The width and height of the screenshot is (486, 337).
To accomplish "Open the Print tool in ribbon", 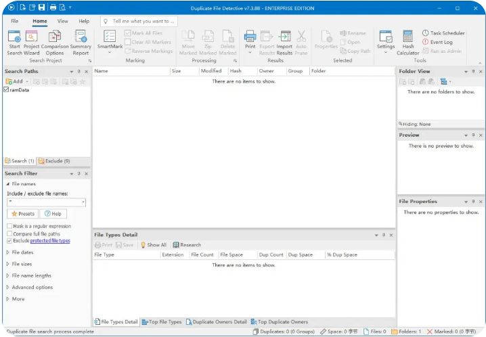I will click(250, 43).
